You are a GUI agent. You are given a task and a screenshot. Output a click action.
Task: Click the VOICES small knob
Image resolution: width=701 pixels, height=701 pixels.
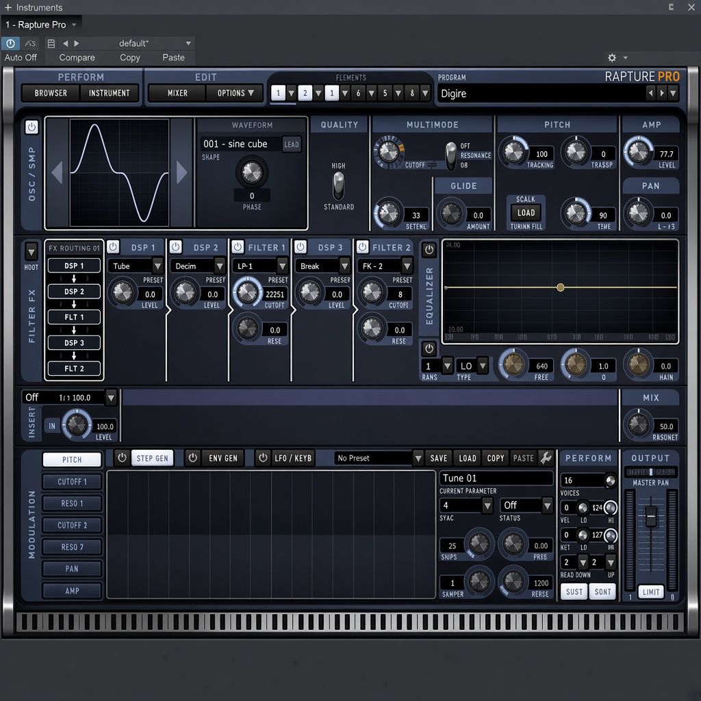coord(610,481)
